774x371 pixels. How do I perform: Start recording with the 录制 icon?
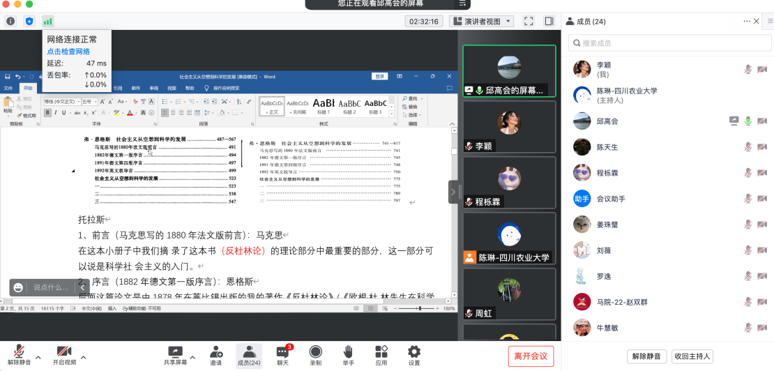[x=315, y=355]
